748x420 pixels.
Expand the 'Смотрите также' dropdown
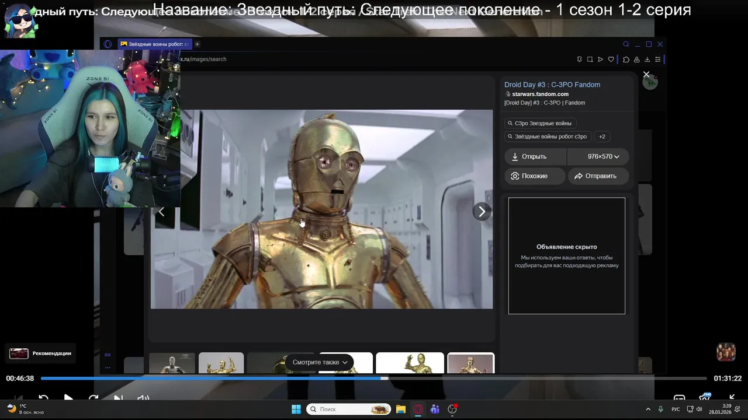[x=320, y=362]
